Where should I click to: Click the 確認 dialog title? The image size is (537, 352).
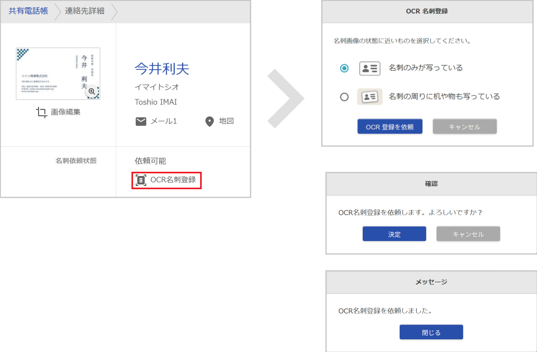(431, 184)
